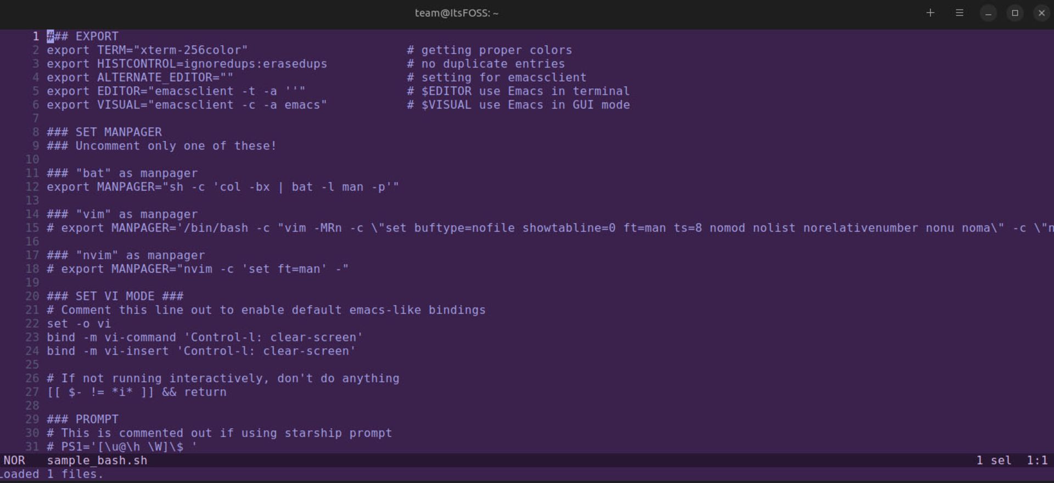Click the bind vi-insert 'Control-l' line

point(201,351)
